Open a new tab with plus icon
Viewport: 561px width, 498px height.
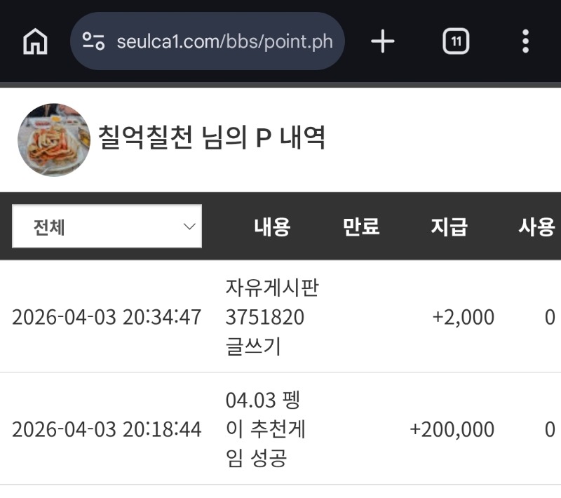click(x=383, y=42)
